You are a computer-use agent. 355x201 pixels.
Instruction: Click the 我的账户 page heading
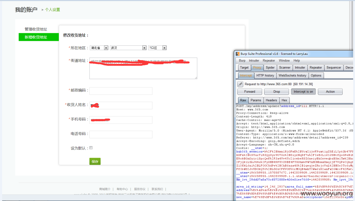click(26, 10)
